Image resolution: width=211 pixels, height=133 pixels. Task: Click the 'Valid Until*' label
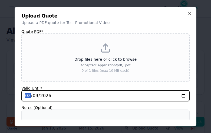[x=32, y=88]
